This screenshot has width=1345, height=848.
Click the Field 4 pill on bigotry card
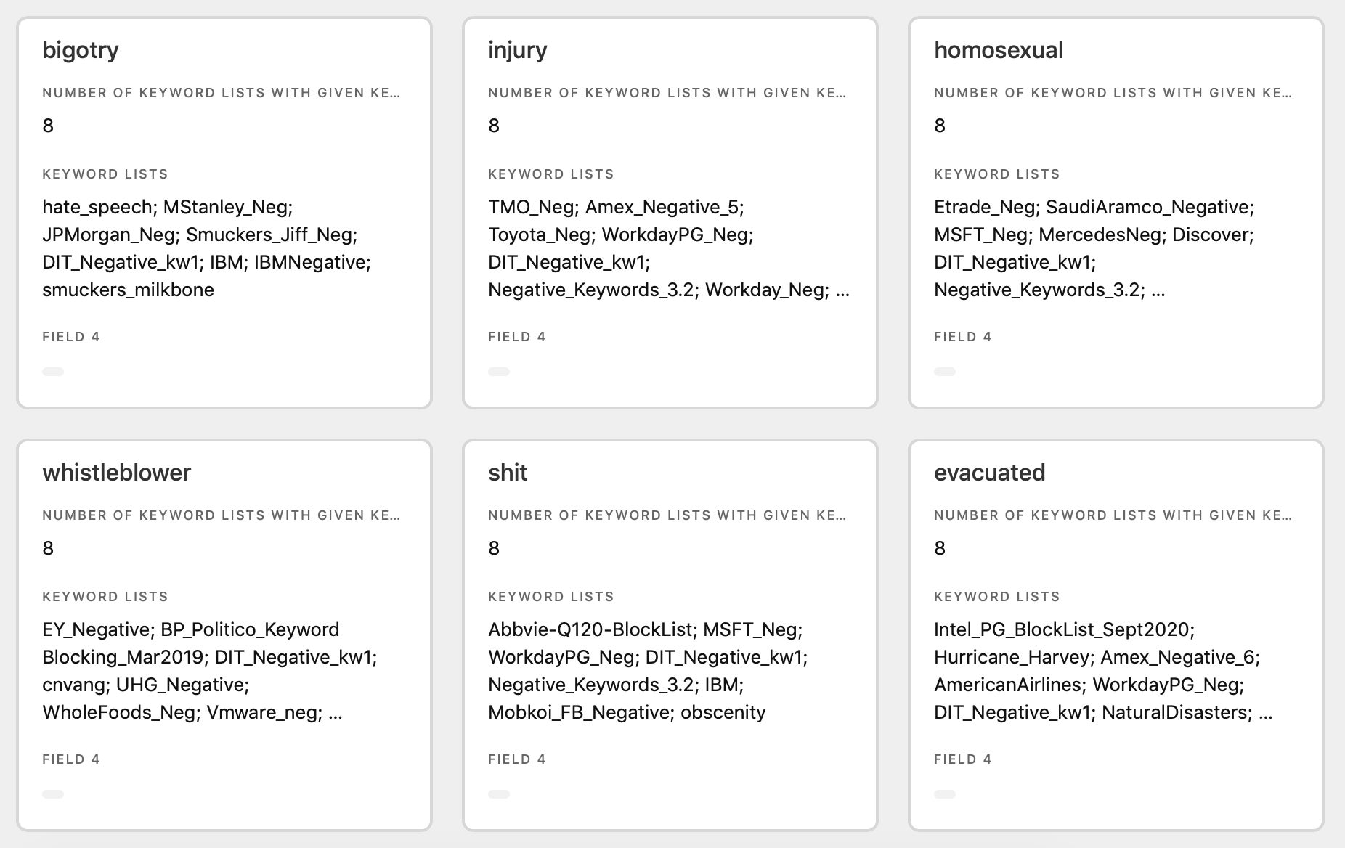coord(53,371)
